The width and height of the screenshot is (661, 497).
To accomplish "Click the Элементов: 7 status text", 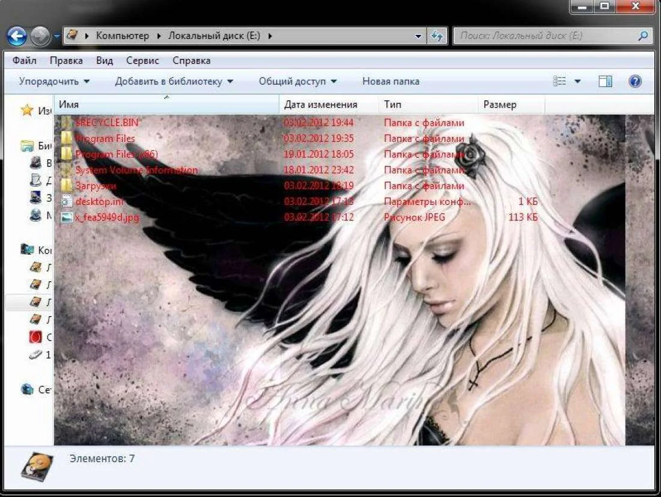I will (x=102, y=459).
